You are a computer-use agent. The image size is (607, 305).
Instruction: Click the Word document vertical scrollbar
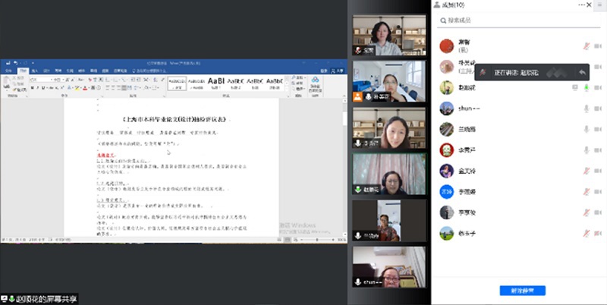coord(344,152)
